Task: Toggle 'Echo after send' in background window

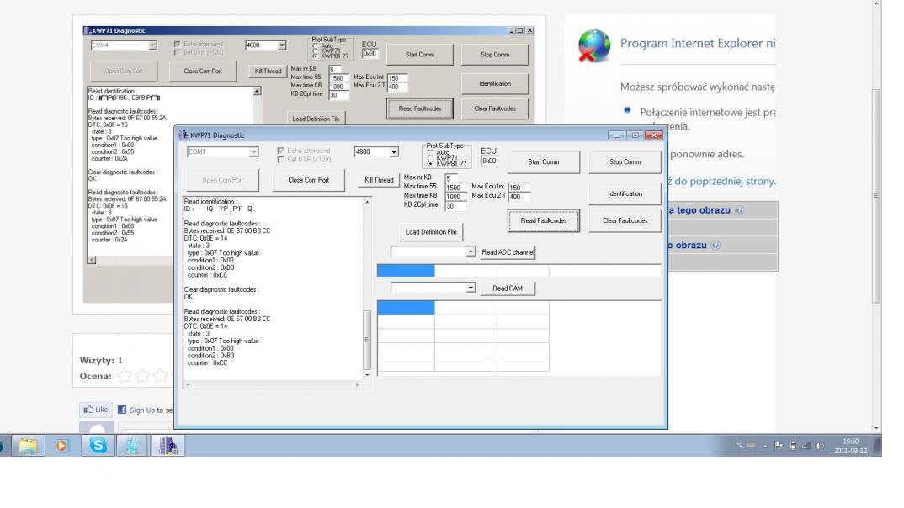Action: tap(177, 44)
